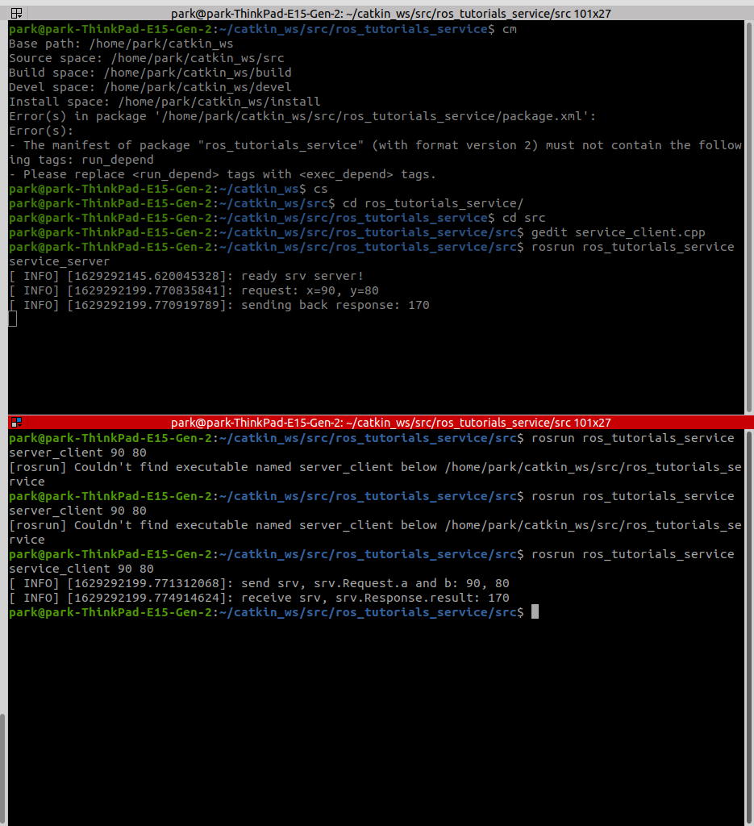Open the bottom terminal pane's grid menu icon
The image size is (754, 826).
(16, 422)
